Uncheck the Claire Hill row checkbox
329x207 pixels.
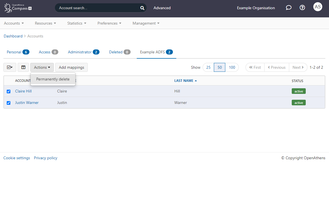click(x=8, y=91)
